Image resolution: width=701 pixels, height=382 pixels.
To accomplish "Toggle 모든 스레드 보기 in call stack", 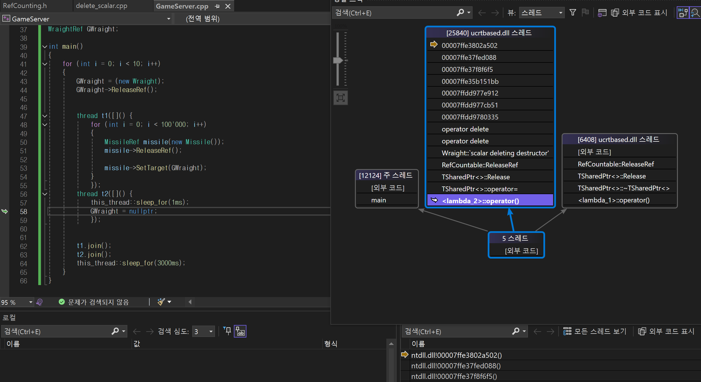I will (595, 331).
